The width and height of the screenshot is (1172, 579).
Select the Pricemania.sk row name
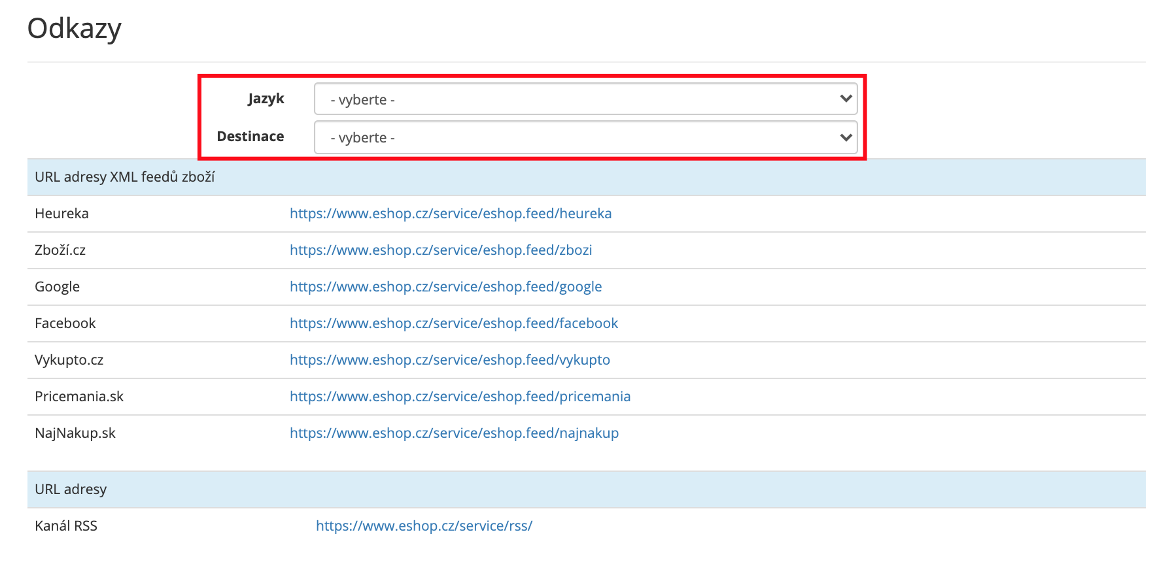click(79, 397)
